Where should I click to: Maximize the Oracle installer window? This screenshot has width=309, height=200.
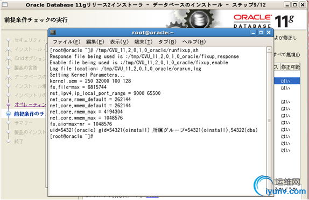pos(295,5)
